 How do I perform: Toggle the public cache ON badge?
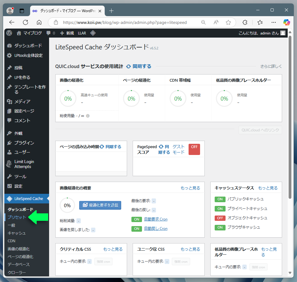(x=220, y=199)
